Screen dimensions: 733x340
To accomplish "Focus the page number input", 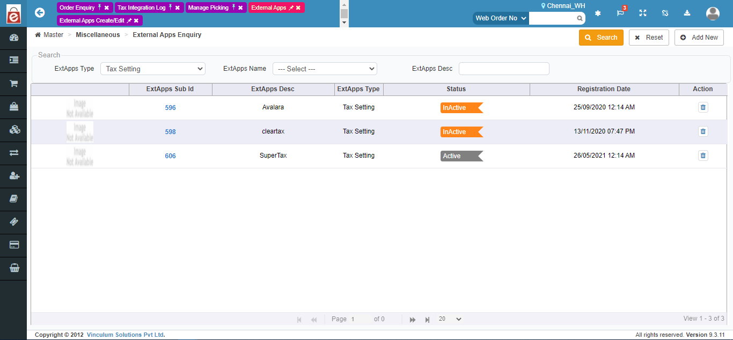I will (x=360, y=319).
